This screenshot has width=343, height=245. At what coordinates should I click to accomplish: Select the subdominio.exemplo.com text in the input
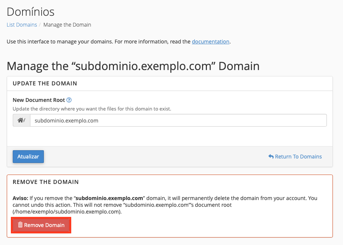66,120
